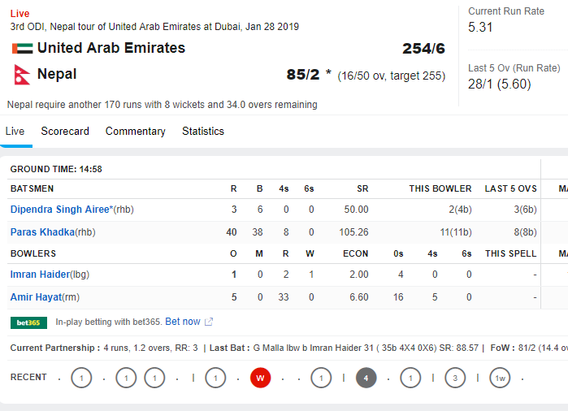Select the 1w wide ball in Recent

[x=500, y=378]
